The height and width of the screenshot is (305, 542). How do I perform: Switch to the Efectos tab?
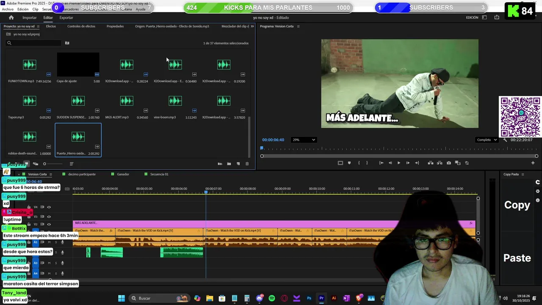pyautogui.click(x=51, y=26)
